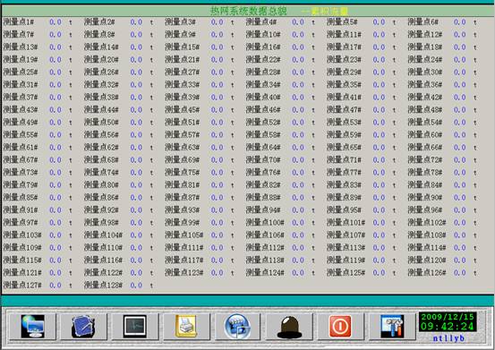Click the 测量点100# label
This screenshot has width=495, height=350.
tap(265, 223)
